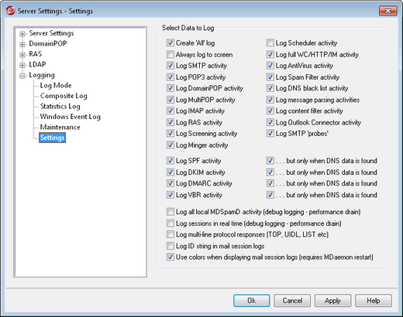Screen dimensions: 403x317
Task: Uncheck DNS data found option for SPF
Action: (x=270, y=161)
